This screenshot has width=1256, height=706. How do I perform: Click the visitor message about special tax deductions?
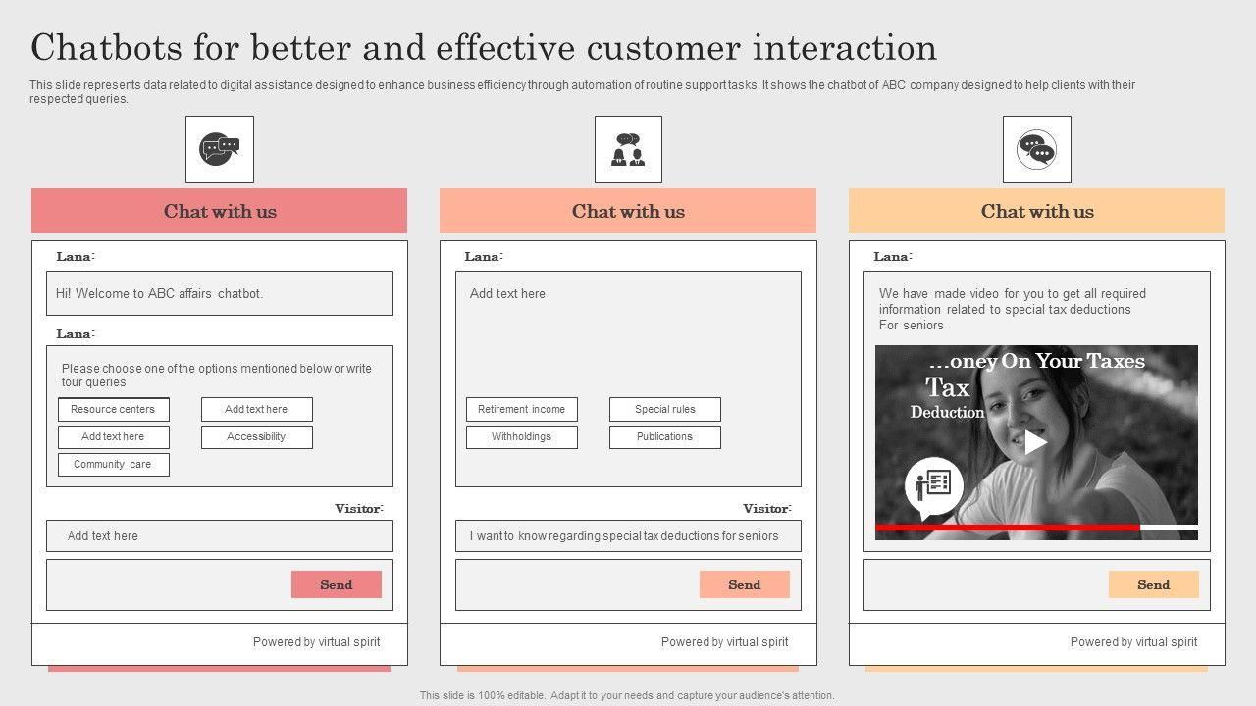pos(628,536)
